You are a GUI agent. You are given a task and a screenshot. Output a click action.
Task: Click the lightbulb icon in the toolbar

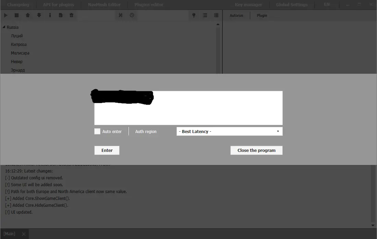coord(194,15)
